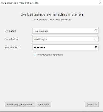Click the large 'Uw bestaande e-mailadres instellen' heading
Viewport: 103px width, 112px height.
(x=52, y=14)
